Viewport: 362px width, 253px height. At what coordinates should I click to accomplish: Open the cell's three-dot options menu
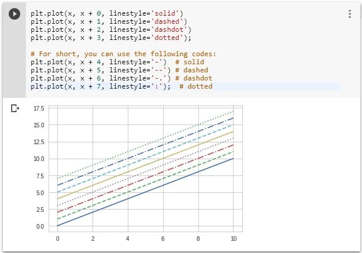[x=350, y=14]
